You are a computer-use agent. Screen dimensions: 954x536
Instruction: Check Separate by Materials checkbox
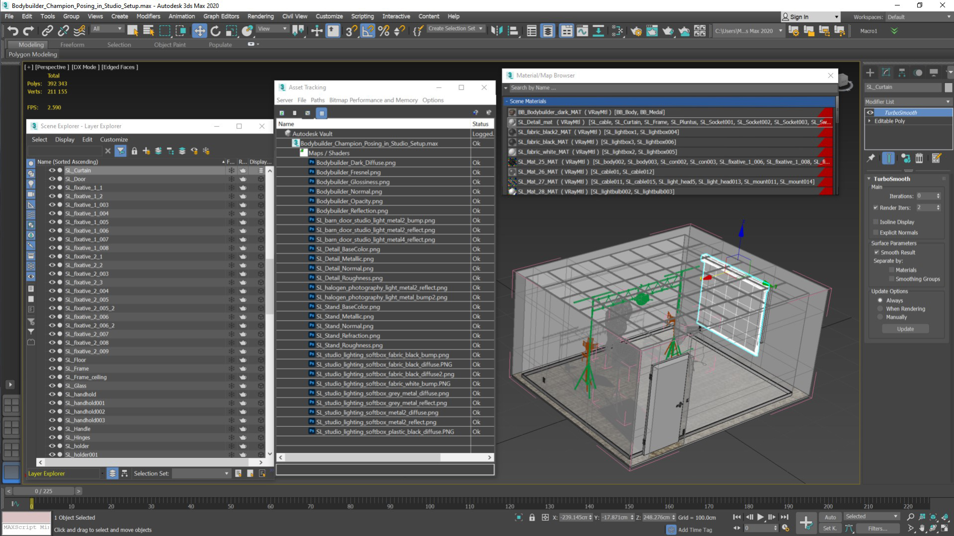[891, 270]
